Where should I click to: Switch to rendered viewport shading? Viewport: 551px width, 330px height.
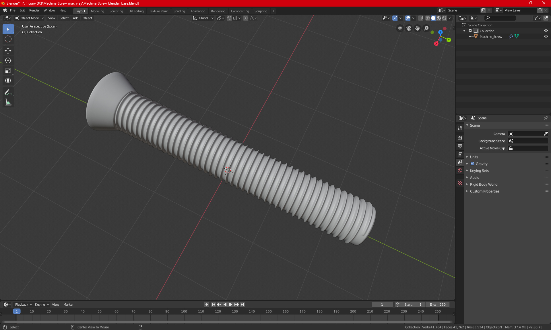[x=444, y=18]
